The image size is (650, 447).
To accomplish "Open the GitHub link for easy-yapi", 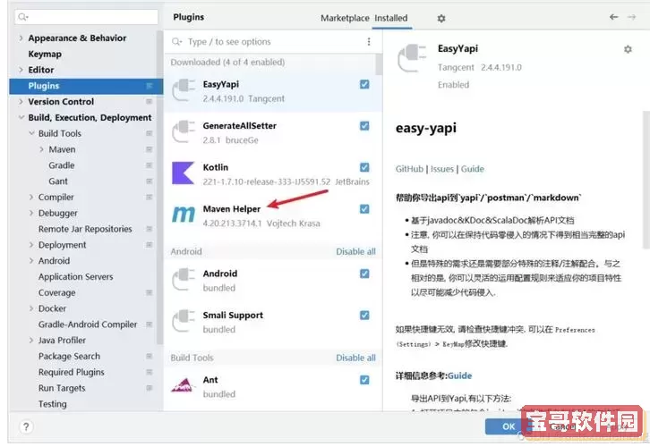I will tap(409, 169).
